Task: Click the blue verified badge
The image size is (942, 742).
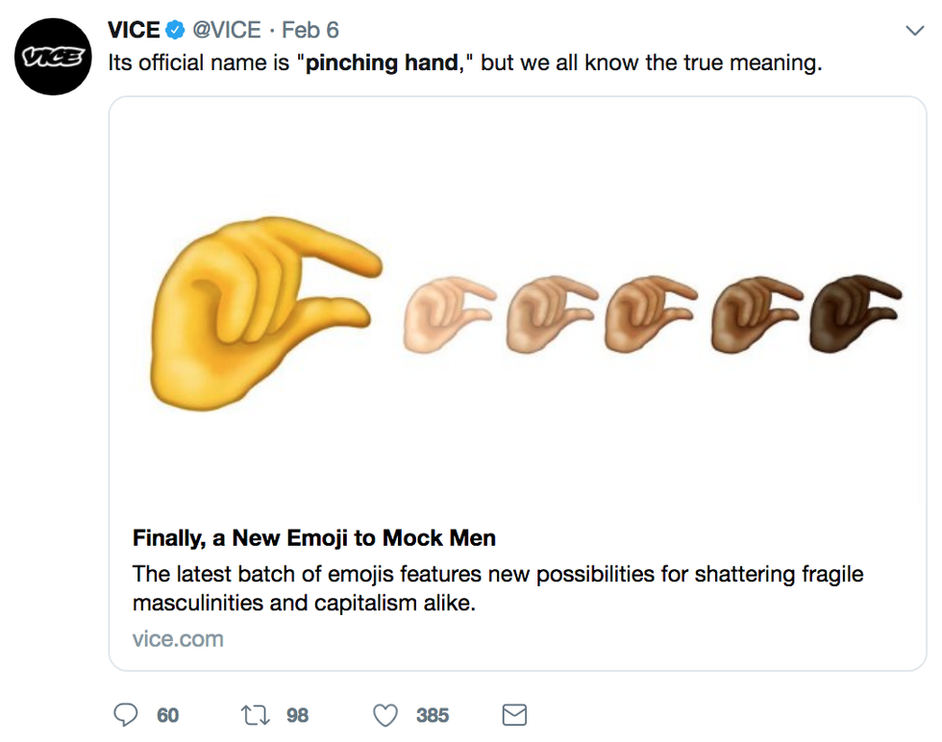Action: [x=176, y=31]
